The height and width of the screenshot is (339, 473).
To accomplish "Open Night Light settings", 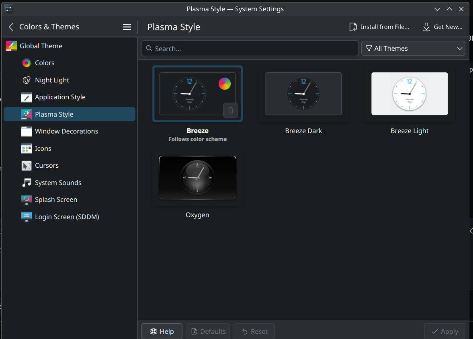I will tap(52, 80).
